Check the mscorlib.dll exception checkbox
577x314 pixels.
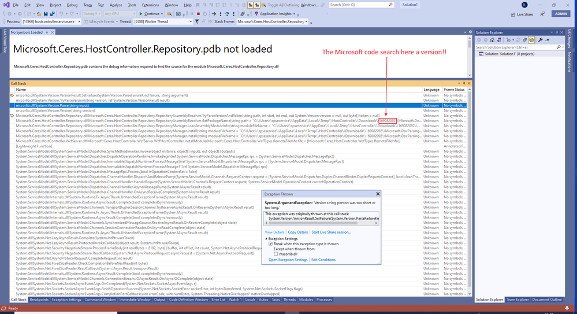tap(276, 254)
